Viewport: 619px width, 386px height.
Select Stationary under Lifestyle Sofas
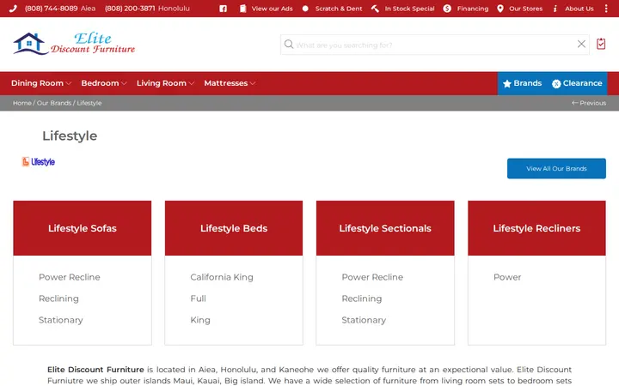tap(61, 320)
